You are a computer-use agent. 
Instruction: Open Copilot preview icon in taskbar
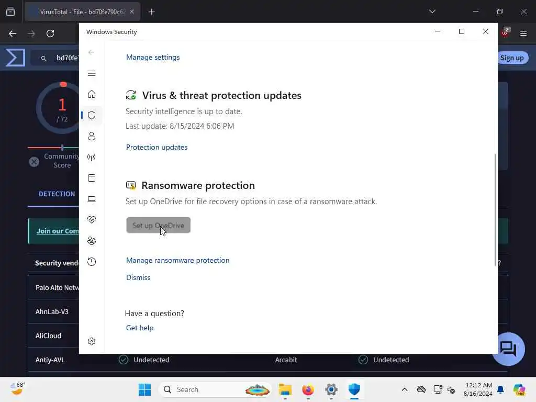pyautogui.click(x=519, y=389)
